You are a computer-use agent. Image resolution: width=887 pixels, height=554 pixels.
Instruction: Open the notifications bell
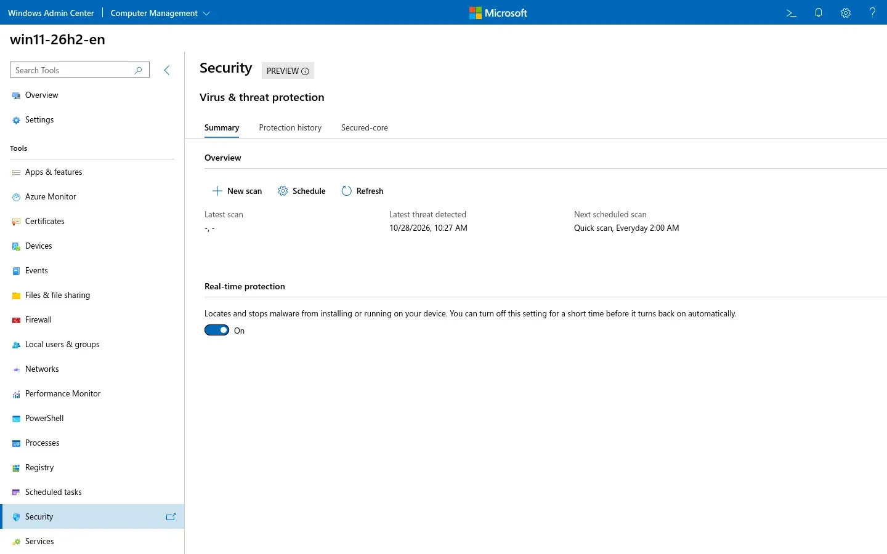819,13
